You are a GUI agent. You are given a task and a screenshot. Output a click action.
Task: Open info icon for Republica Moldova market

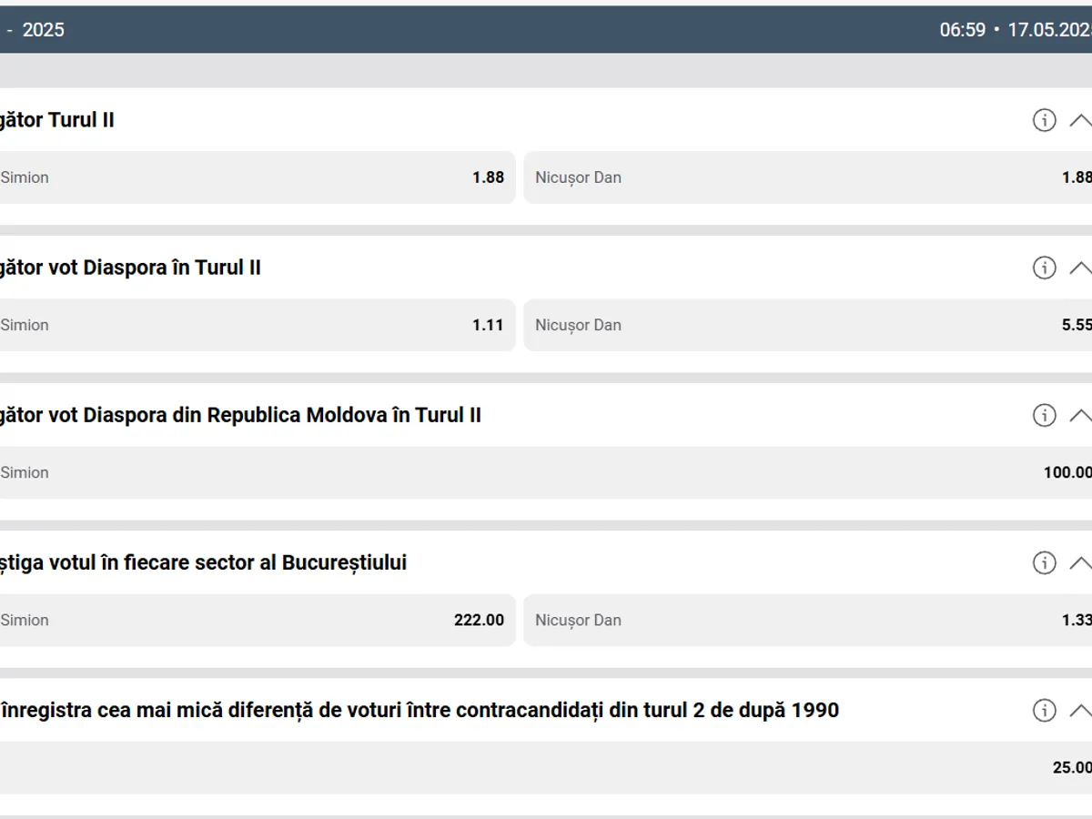click(1044, 415)
